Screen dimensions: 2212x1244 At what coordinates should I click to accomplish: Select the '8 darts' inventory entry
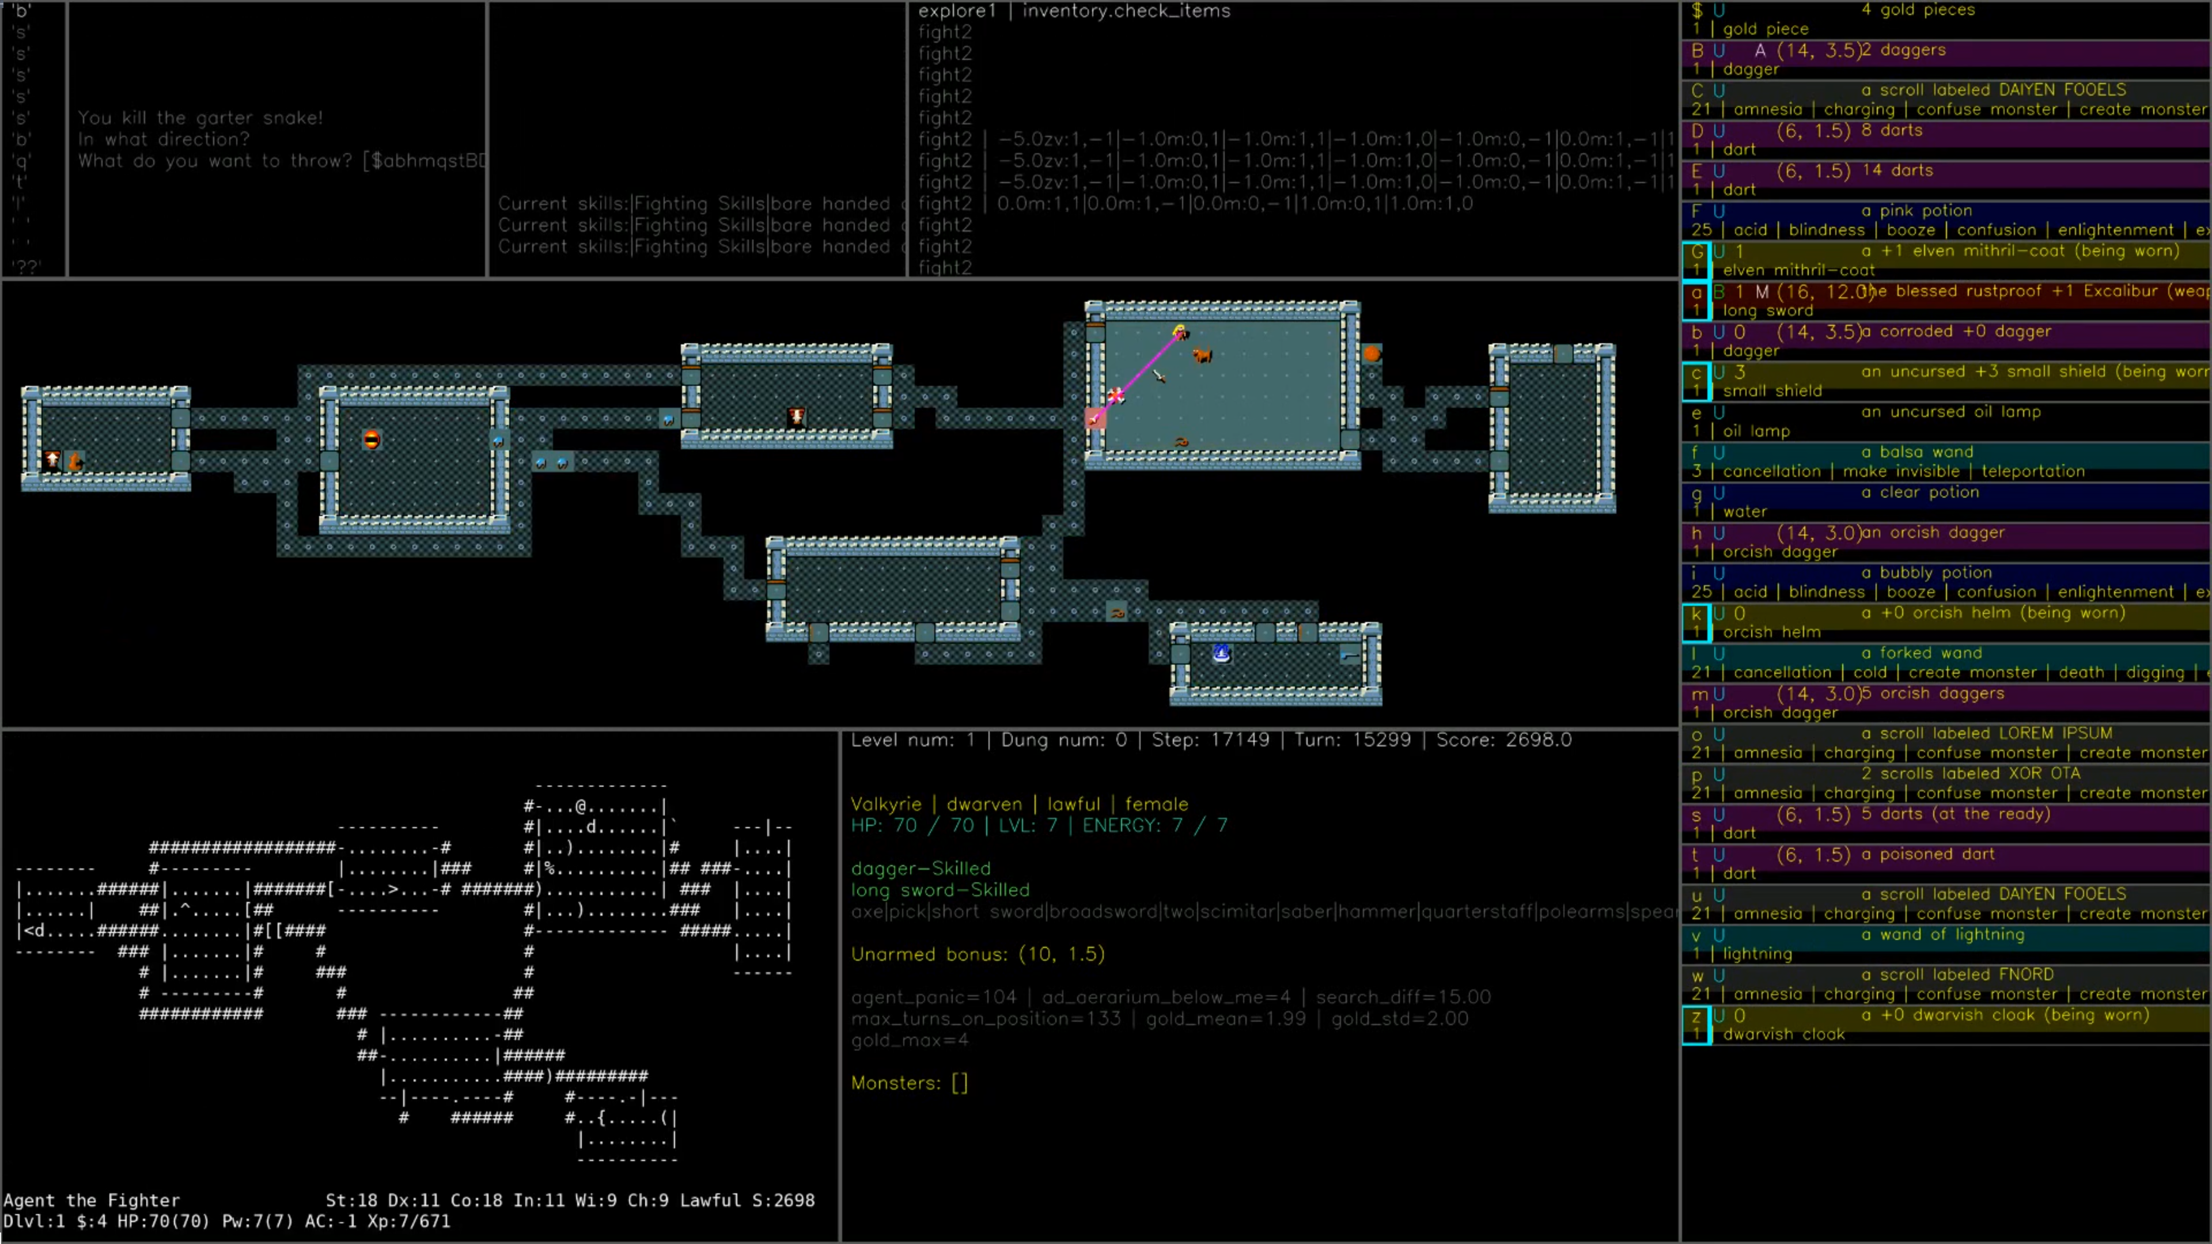click(1946, 140)
